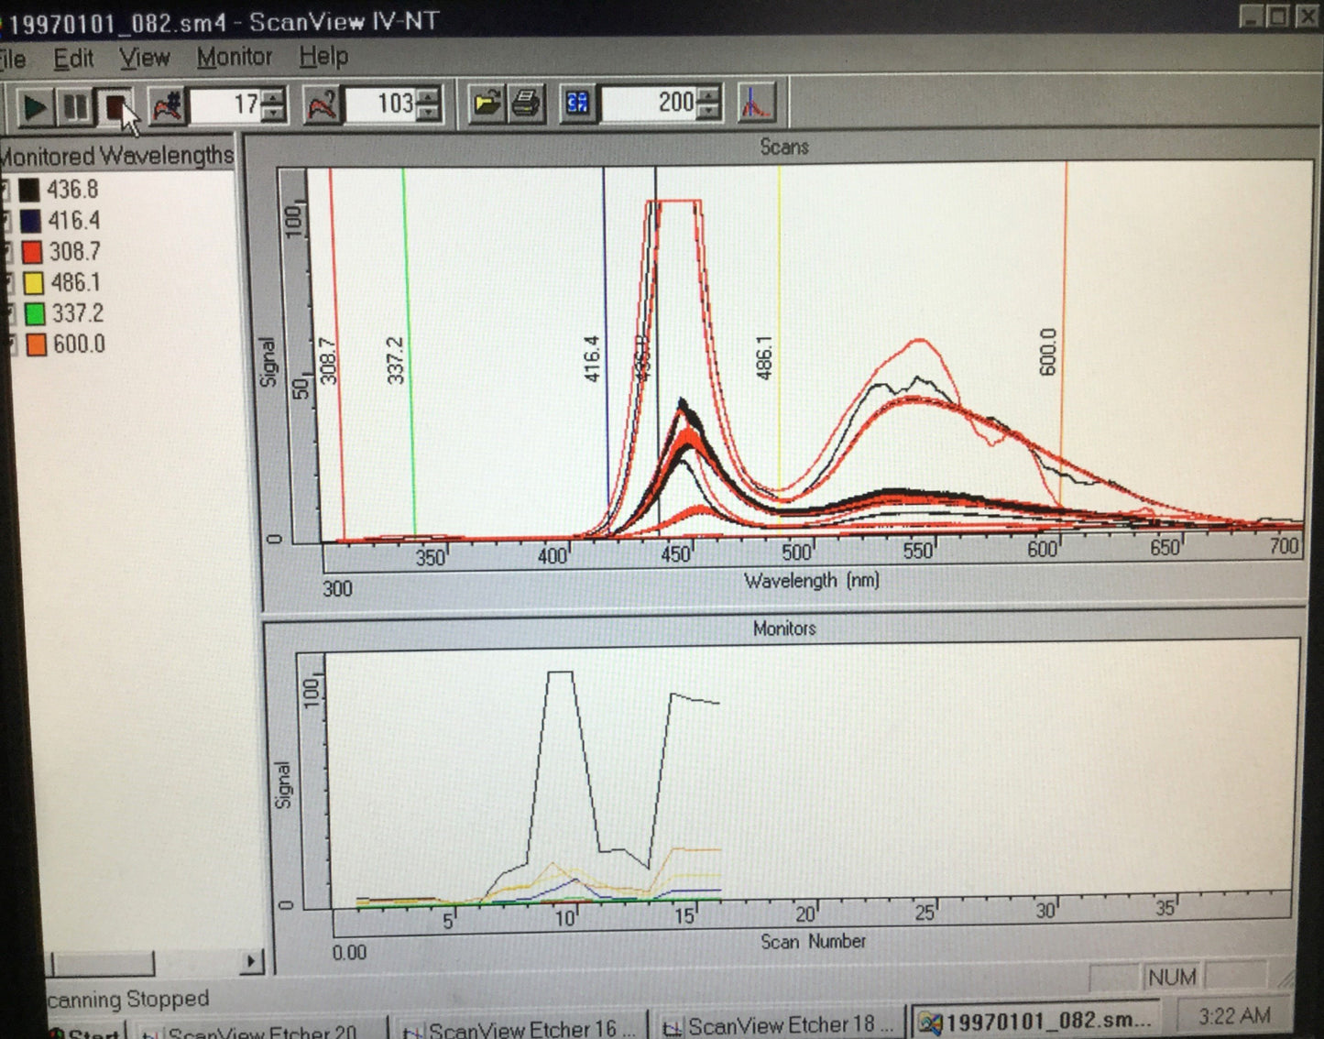The height and width of the screenshot is (1039, 1324).
Task: Stop scanning with the dark red stop button
Action: pyautogui.click(x=116, y=106)
